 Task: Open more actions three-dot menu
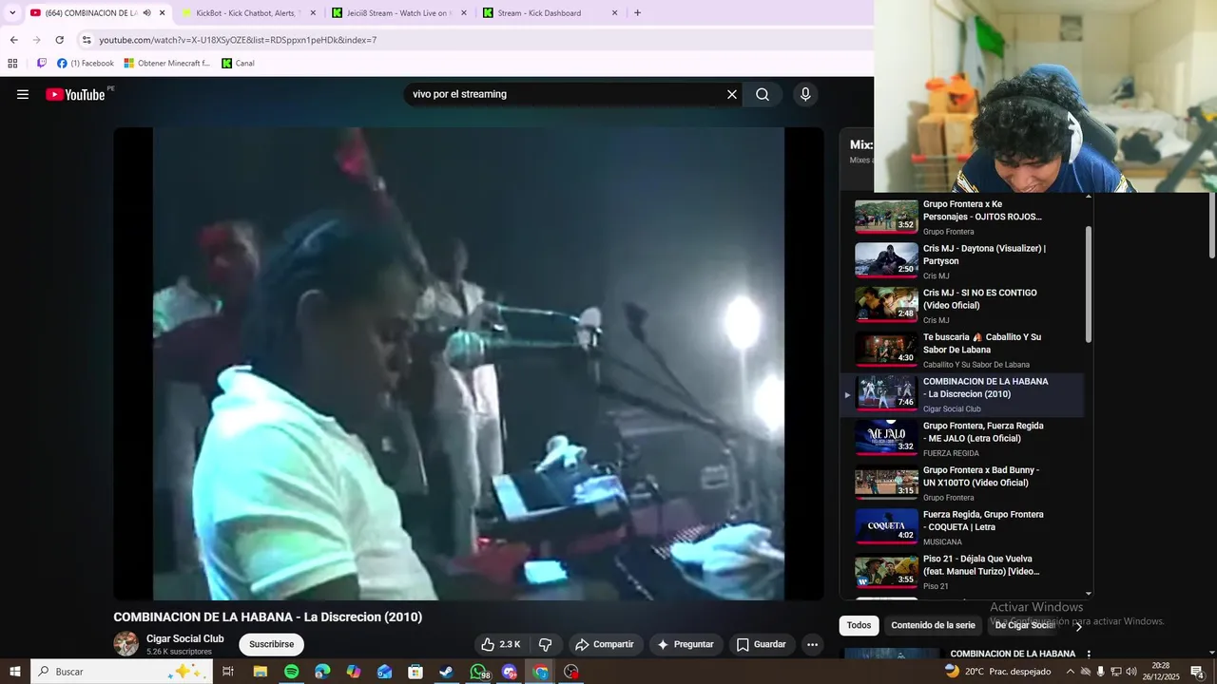tap(812, 644)
